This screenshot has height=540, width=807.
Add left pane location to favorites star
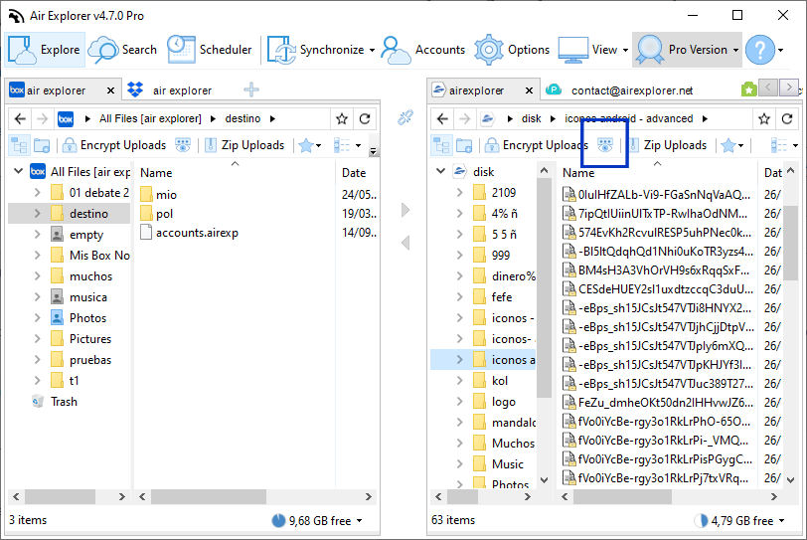pos(342,119)
